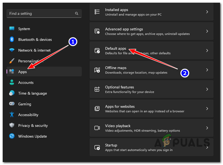This screenshot has height=165, width=223.
Task: Select Accounts in the sidebar
Action: pyautogui.click(x=44, y=82)
